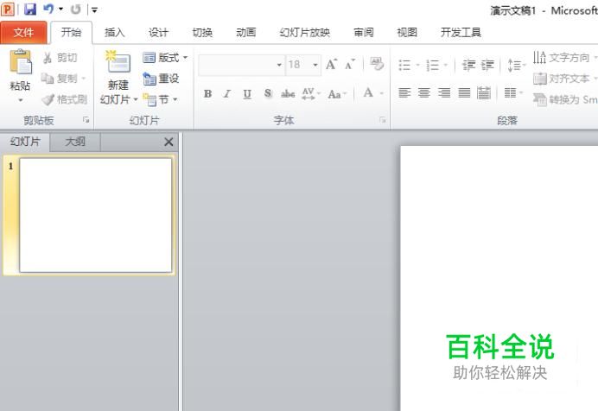
Task: Switch to the 动画 tab
Action: 246,33
